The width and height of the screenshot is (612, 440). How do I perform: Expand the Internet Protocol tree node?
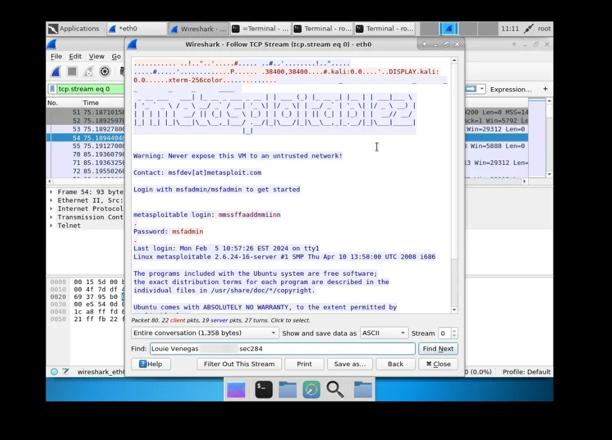[x=51, y=209]
